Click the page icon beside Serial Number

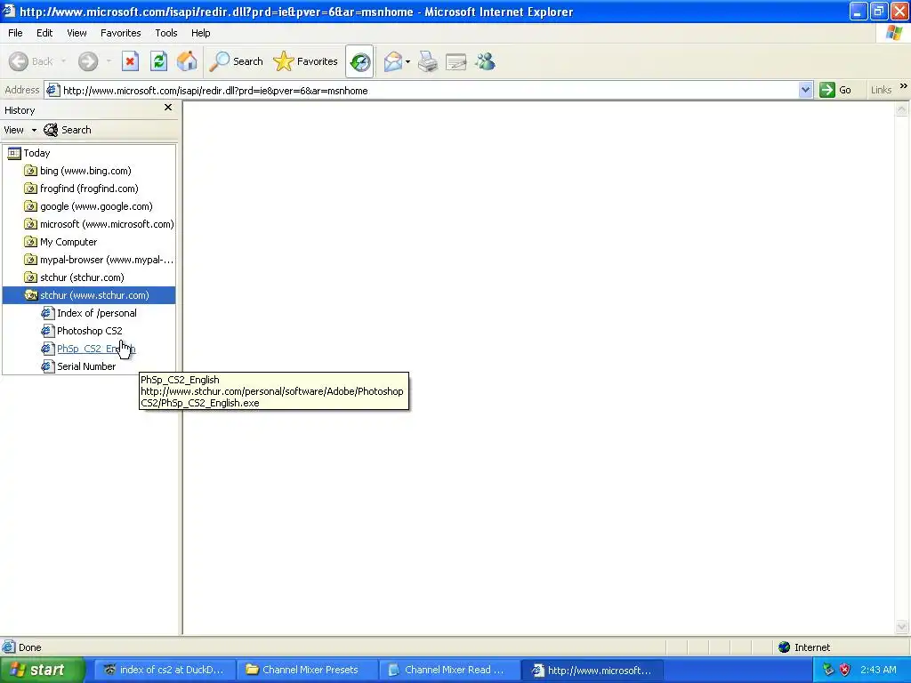(x=48, y=366)
